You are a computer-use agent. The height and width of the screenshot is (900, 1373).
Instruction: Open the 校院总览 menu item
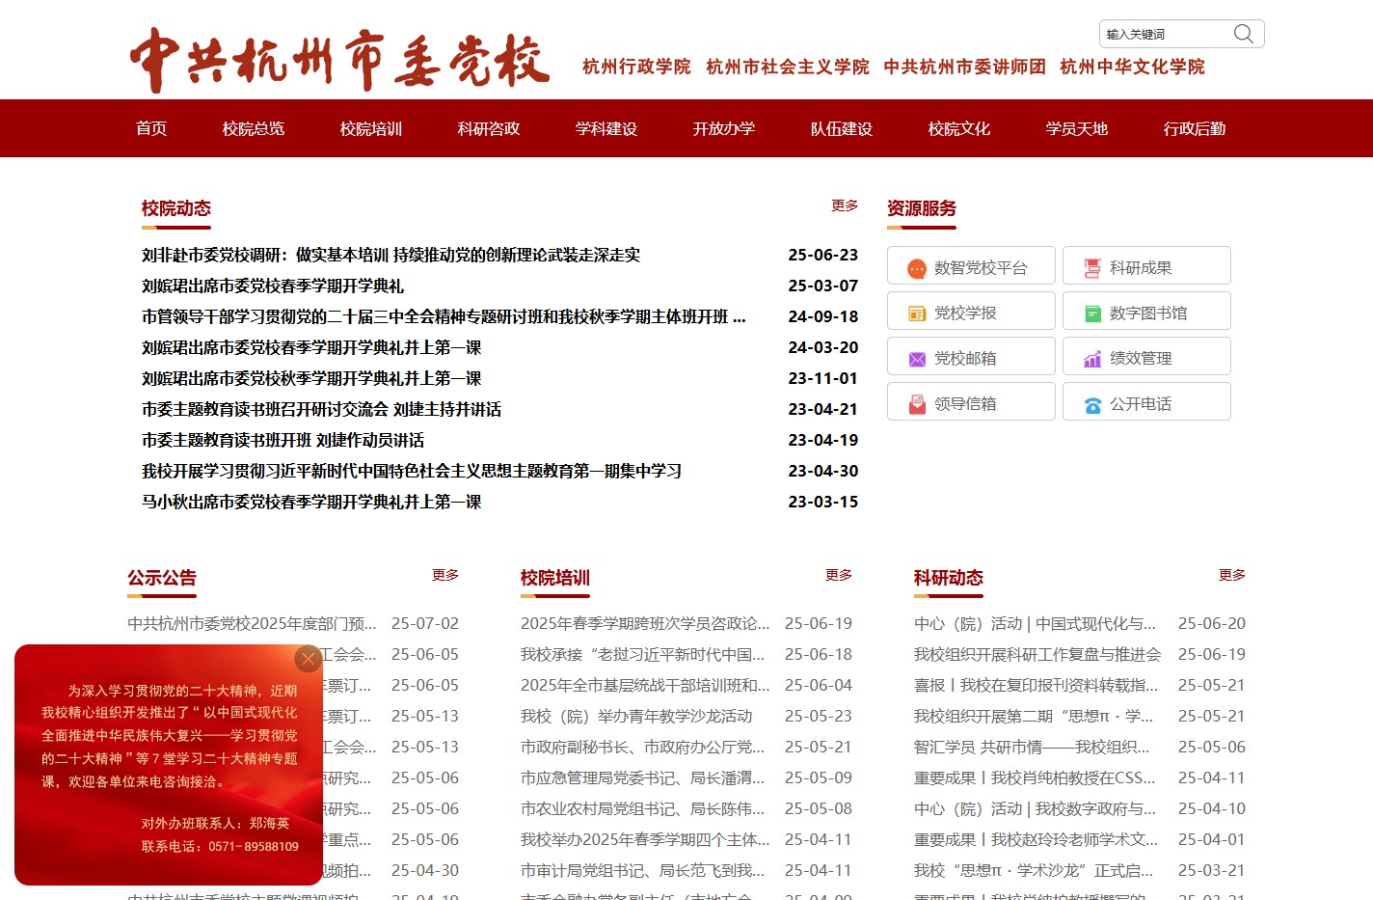(x=254, y=128)
